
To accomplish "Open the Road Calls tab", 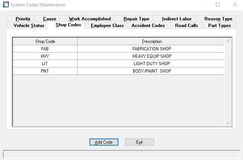I will point(187,26).
